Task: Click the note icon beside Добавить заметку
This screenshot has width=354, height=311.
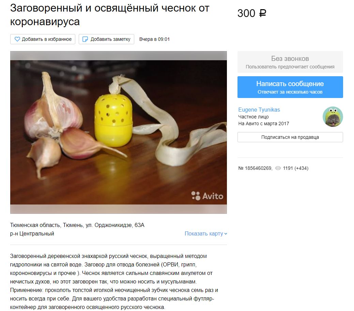Action: [x=85, y=39]
